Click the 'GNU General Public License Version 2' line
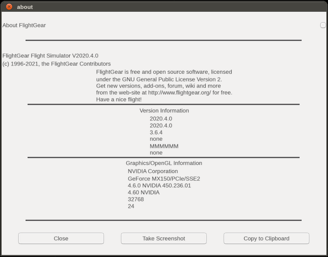 tap(159, 79)
